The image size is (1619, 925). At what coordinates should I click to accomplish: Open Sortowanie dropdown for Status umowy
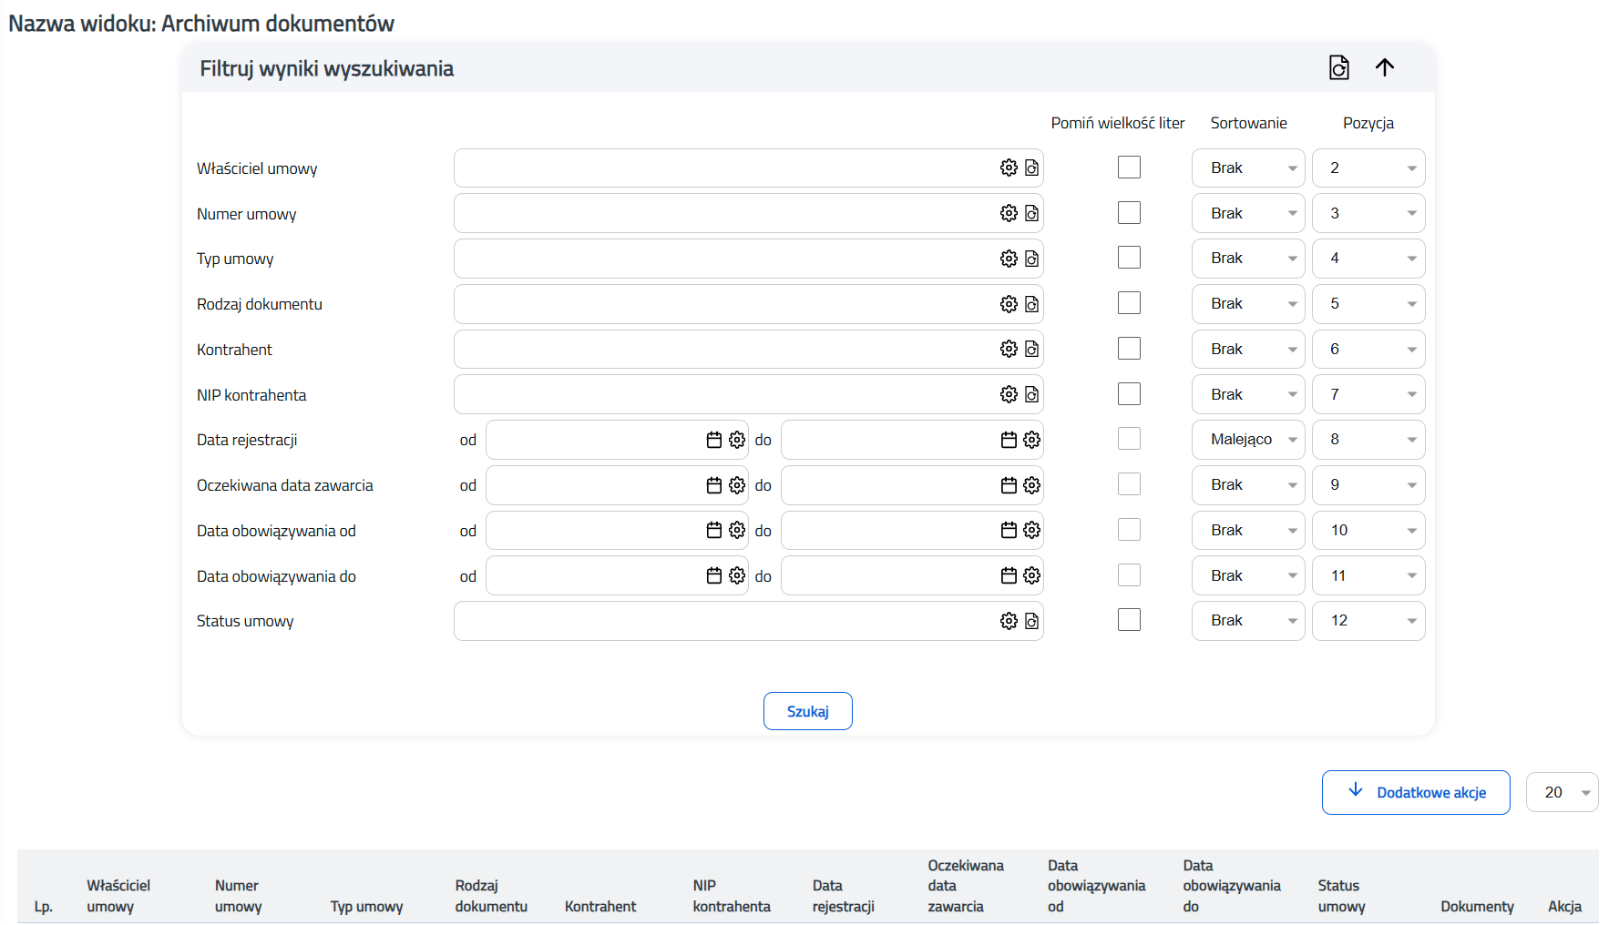pos(1248,620)
